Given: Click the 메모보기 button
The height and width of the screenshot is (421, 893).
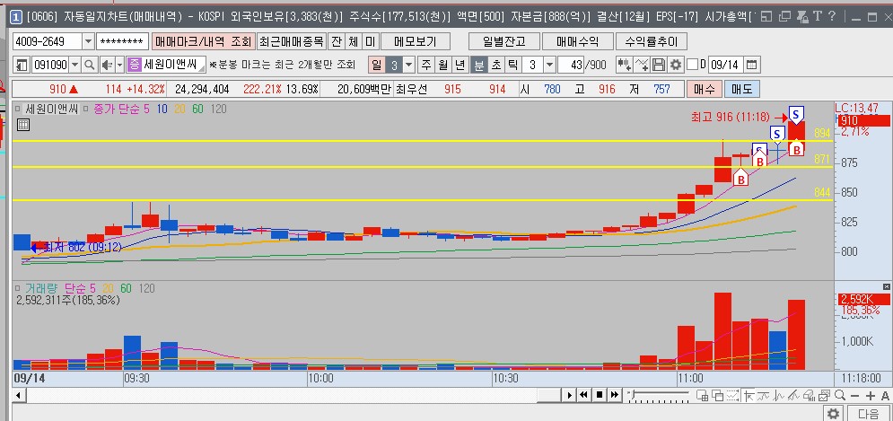Looking at the screenshot, I should (416, 41).
